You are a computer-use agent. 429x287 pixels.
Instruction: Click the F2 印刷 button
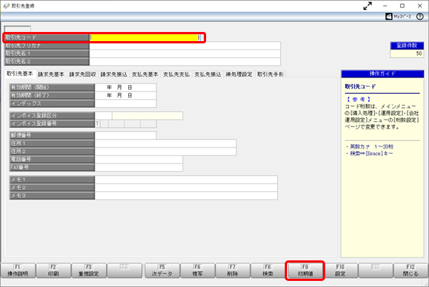pos(53,270)
